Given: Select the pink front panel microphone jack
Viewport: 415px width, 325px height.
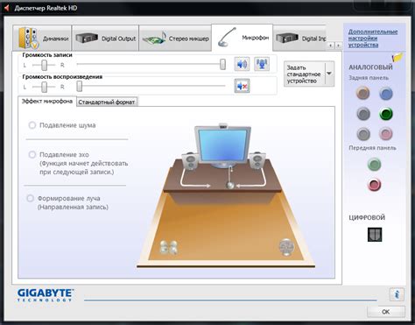Looking at the screenshot, I should click(374, 185).
